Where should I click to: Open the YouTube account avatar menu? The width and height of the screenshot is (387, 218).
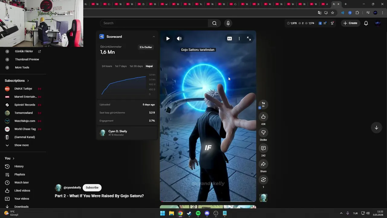[x=378, y=23]
